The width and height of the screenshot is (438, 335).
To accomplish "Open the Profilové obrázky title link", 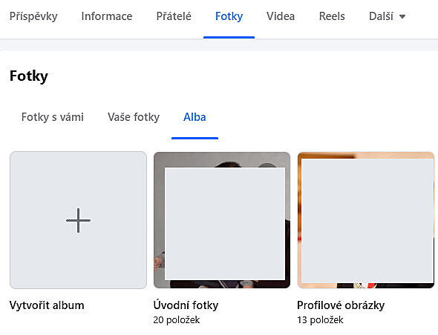I will pyautogui.click(x=341, y=305).
